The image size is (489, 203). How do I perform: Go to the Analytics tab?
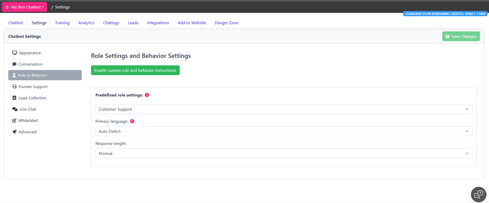(x=86, y=23)
